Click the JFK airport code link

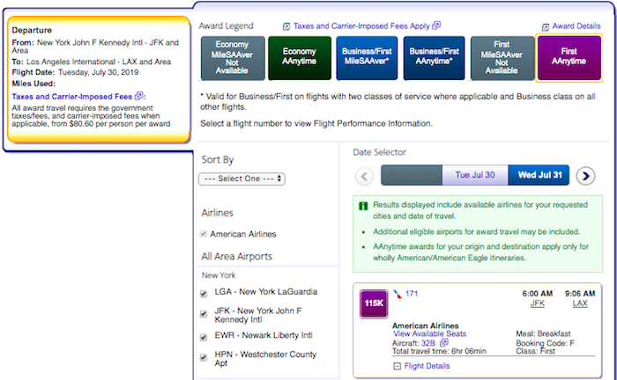(x=537, y=303)
